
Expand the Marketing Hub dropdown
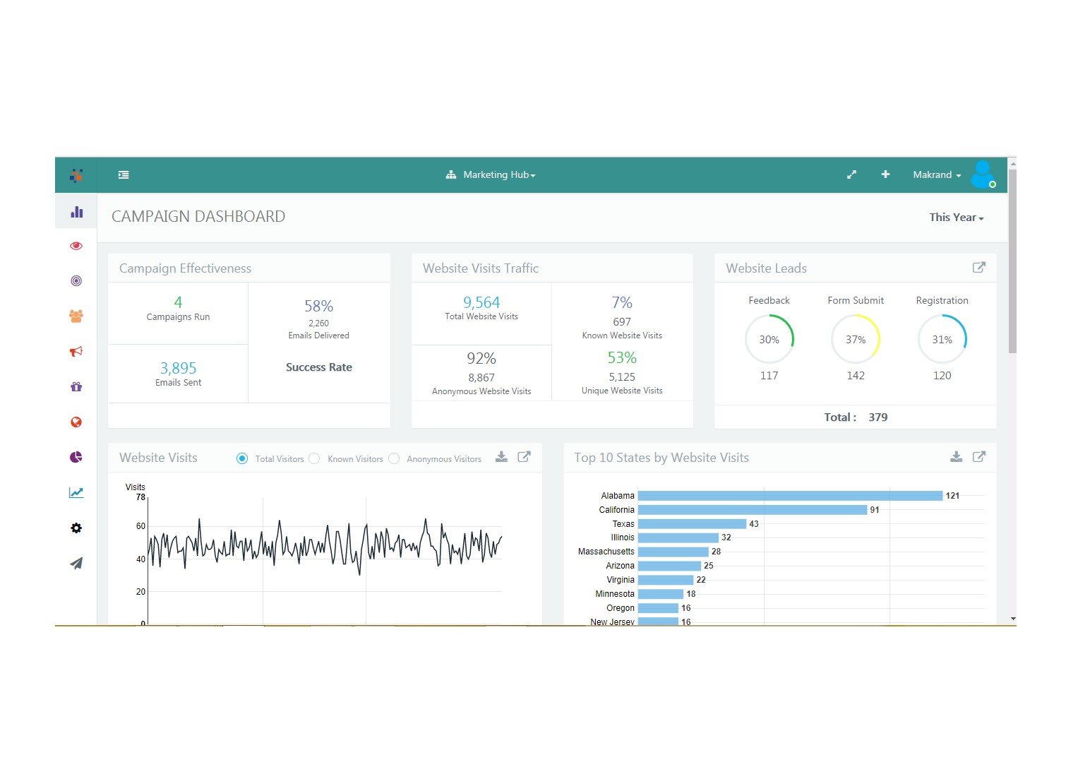(491, 174)
